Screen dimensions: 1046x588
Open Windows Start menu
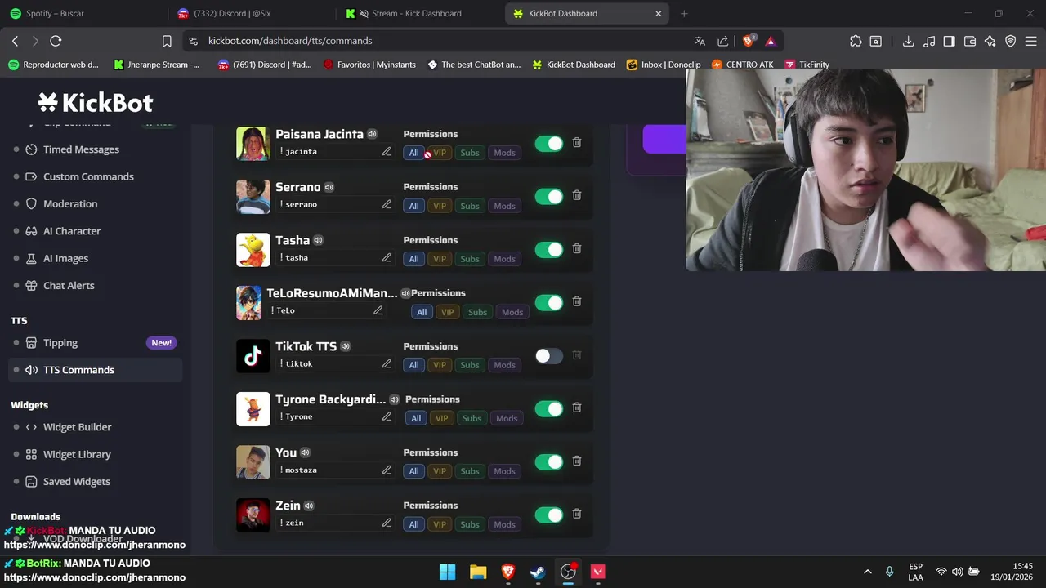[448, 572]
